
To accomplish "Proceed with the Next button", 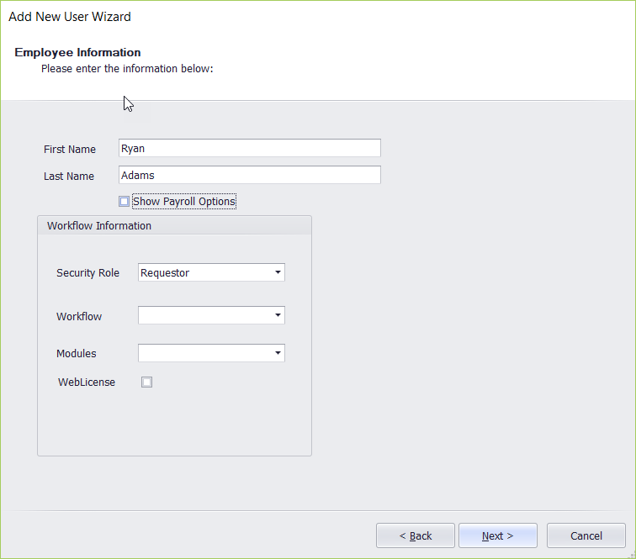I will (498, 535).
